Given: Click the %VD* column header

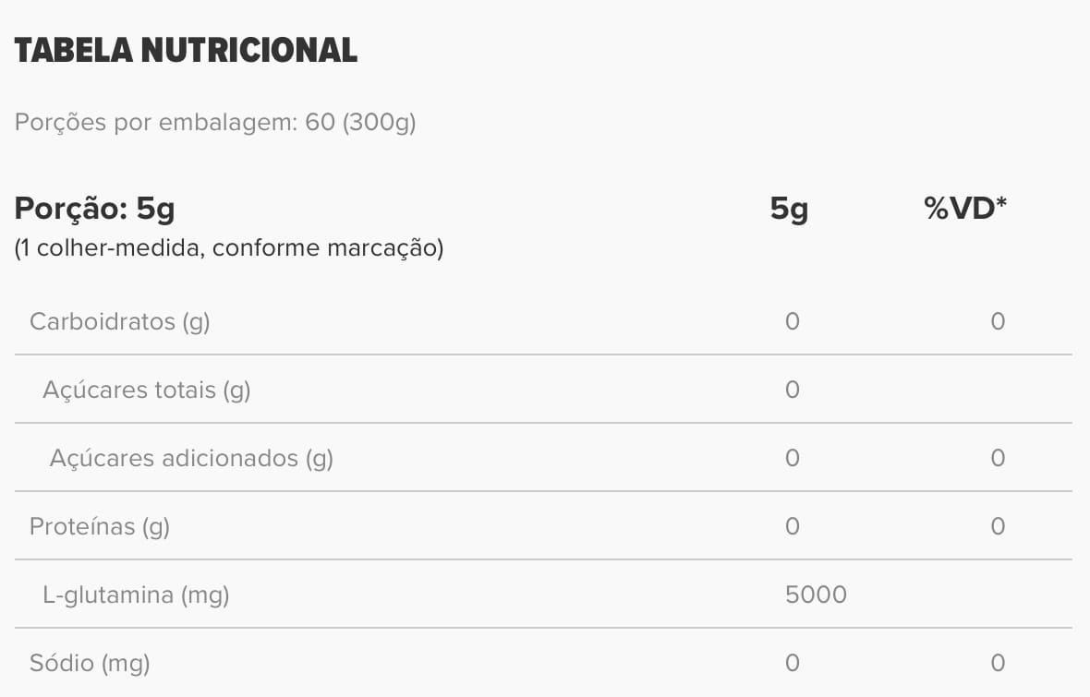Looking at the screenshot, I should pyautogui.click(x=965, y=210).
